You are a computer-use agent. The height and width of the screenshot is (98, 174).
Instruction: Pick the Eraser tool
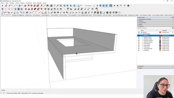pyautogui.click(x=6, y=5)
